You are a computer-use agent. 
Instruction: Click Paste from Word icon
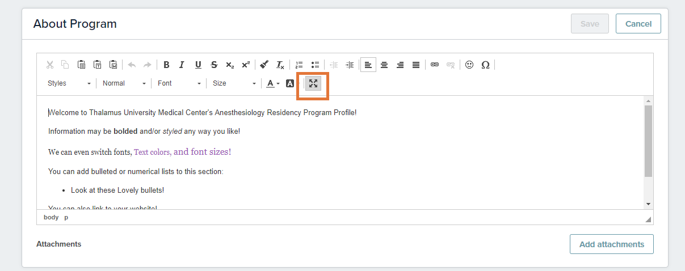point(113,65)
